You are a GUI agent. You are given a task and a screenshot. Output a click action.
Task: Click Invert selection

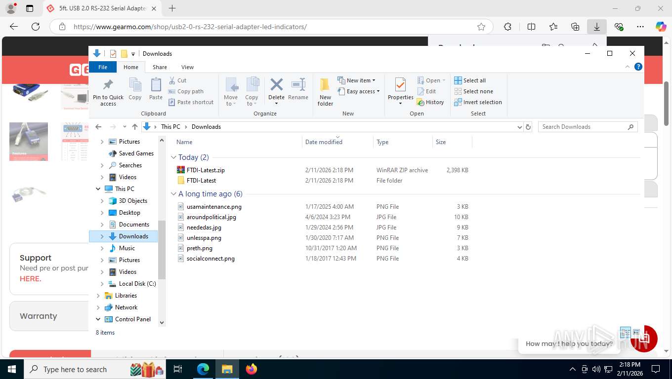[x=478, y=102]
